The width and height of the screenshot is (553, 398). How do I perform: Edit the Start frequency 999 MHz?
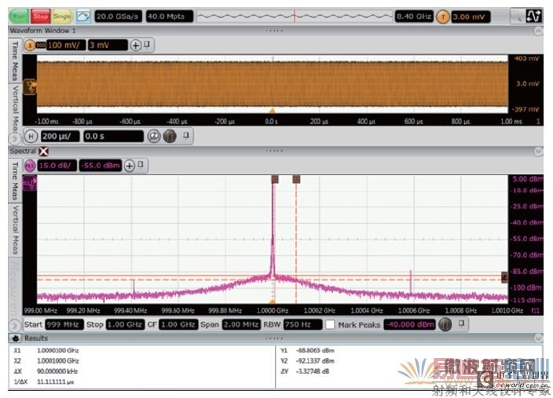[x=64, y=324]
